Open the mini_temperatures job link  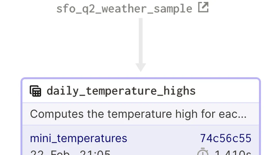tap(78, 138)
